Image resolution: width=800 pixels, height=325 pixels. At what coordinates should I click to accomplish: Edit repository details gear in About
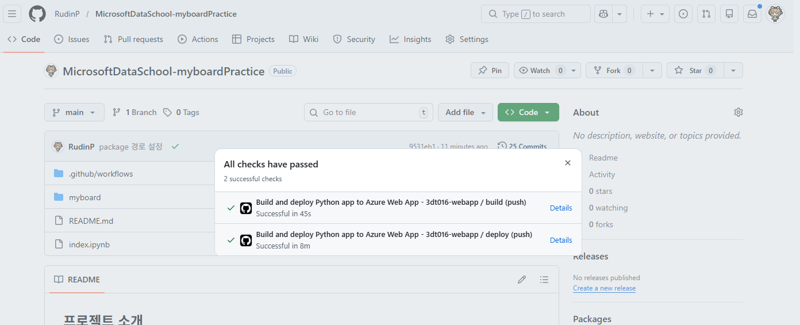[x=739, y=112]
